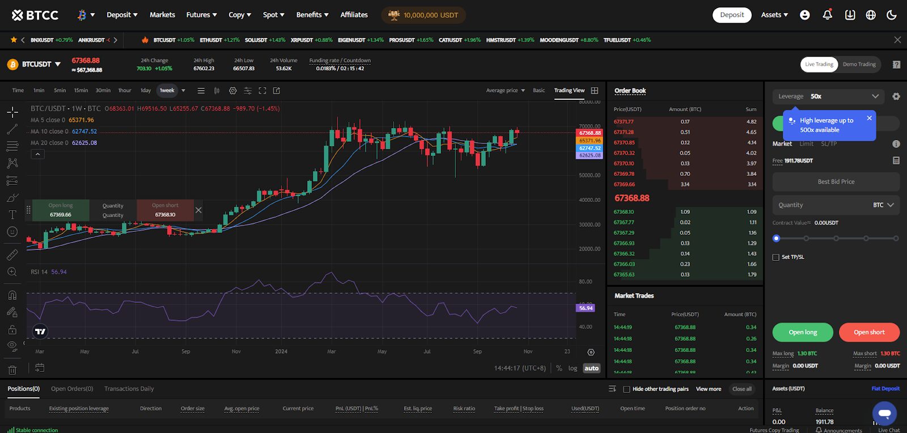Open the Transactions Daily tab
Viewport: 907px width, 433px height.
click(x=129, y=389)
